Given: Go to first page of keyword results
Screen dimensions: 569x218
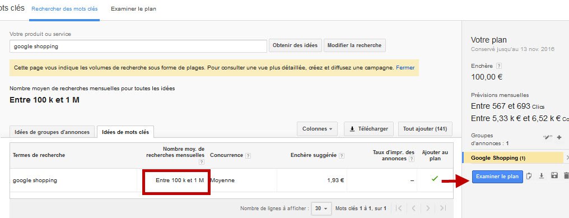Looking at the screenshot, I should pyautogui.click(x=399, y=208).
